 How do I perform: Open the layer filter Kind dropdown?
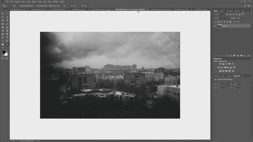(219, 15)
